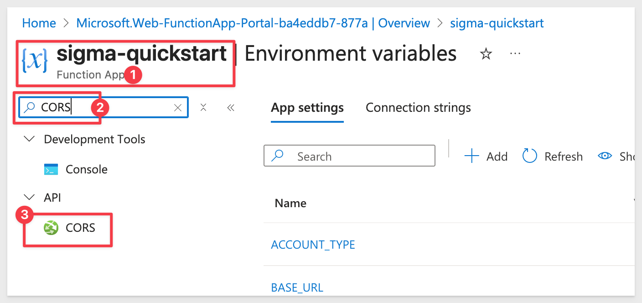
Task: Open the more options ellipsis menu
Action: pyautogui.click(x=515, y=54)
